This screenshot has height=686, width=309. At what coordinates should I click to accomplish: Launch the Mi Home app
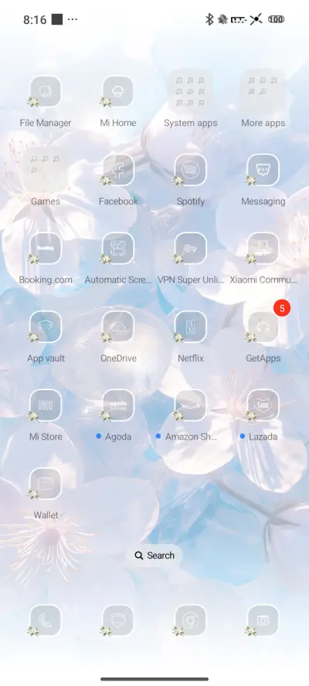coord(117,91)
